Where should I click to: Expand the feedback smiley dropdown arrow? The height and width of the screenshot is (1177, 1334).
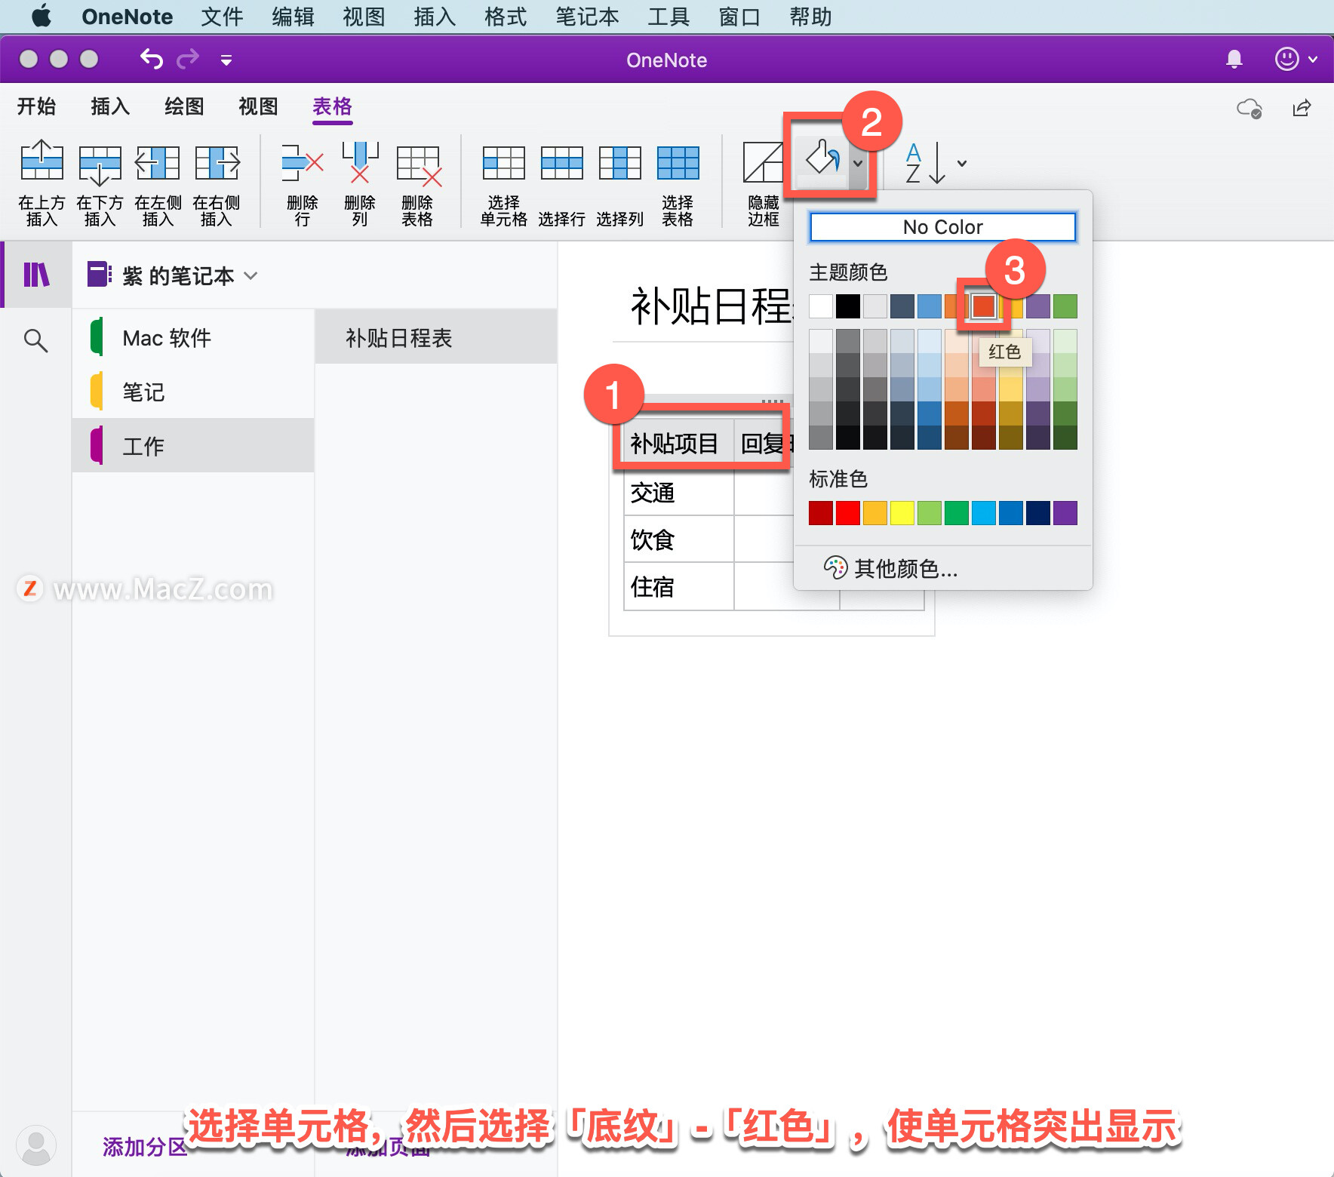click(1313, 59)
